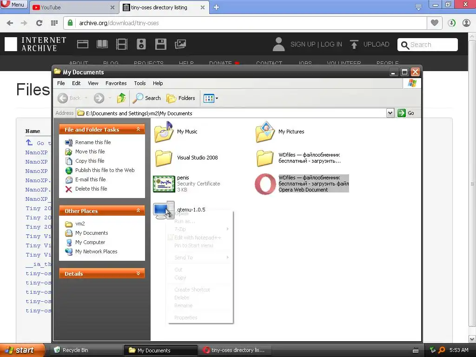Collapse the Other Places panel
Viewport: 476px width, 357px height.
(x=138, y=211)
